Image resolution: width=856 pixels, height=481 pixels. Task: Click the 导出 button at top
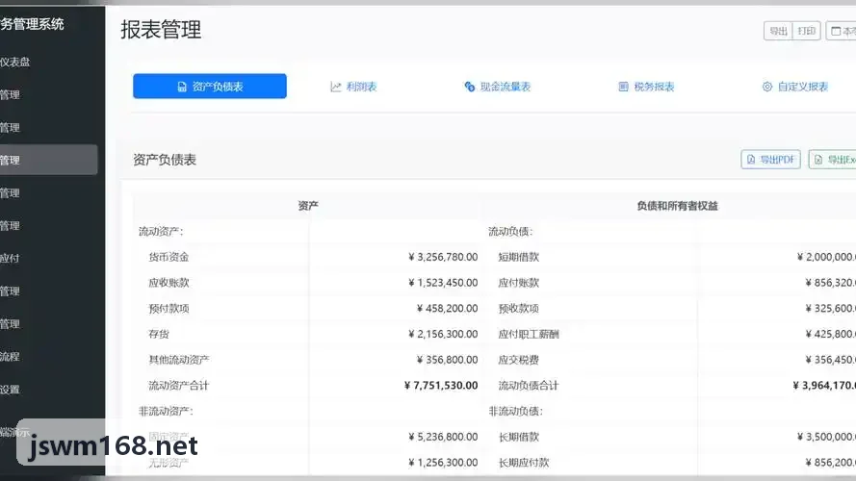778,31
